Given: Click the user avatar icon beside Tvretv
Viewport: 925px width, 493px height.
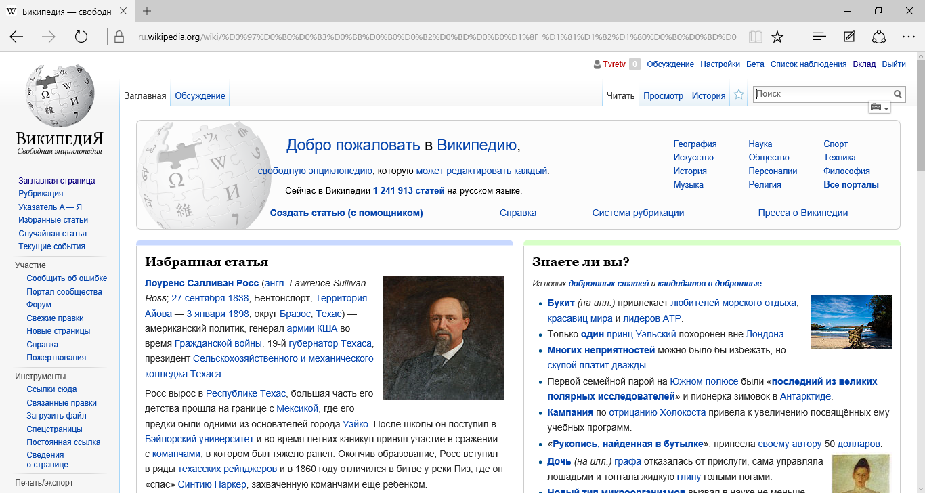Looking at the screenshot, I should [597, 64].
